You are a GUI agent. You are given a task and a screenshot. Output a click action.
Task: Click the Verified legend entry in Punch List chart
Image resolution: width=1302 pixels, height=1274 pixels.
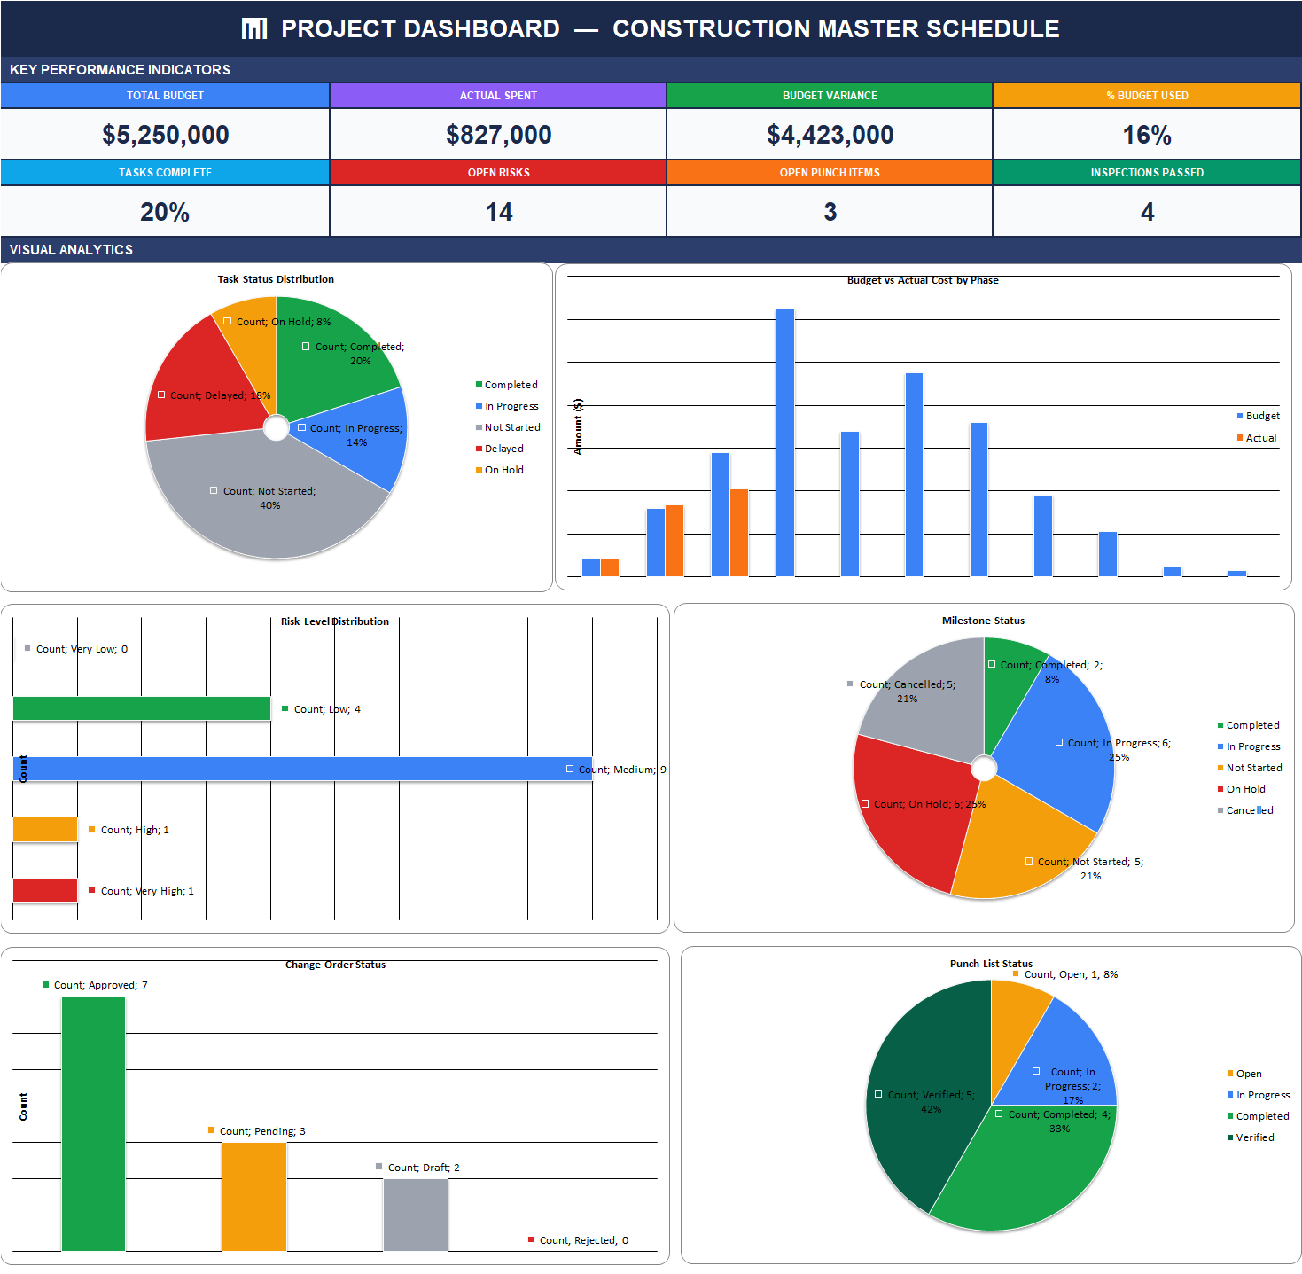click(1251, 1137)
